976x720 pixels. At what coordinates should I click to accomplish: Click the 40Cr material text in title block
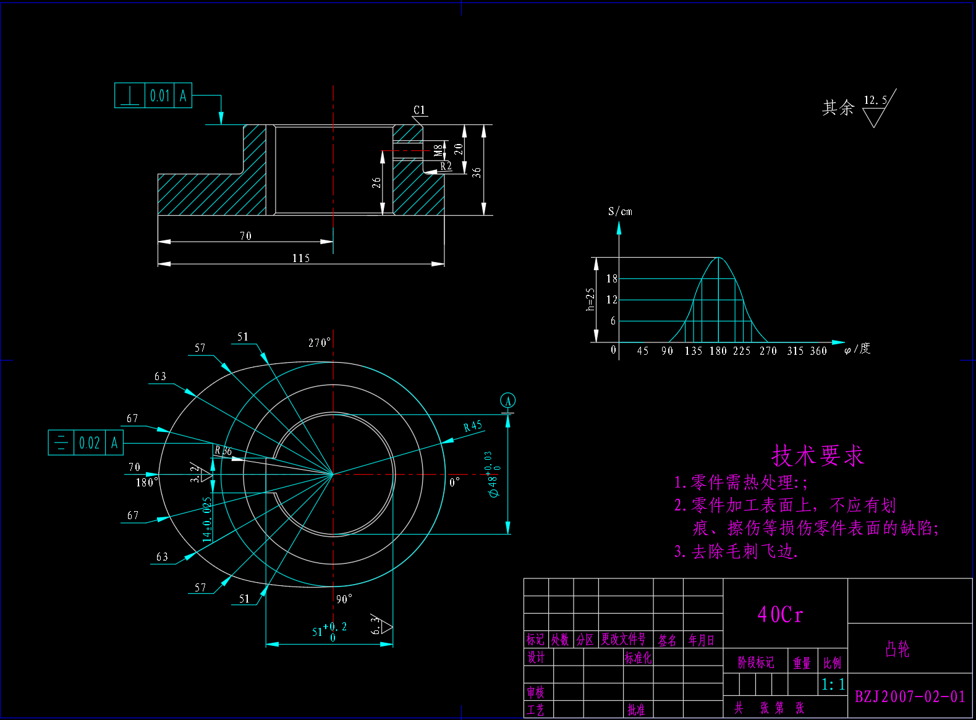tap(780, 614)
